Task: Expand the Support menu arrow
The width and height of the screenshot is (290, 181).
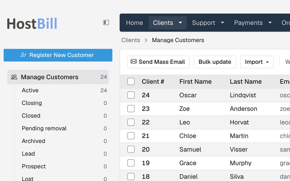Action: click(x=222, y=23)
